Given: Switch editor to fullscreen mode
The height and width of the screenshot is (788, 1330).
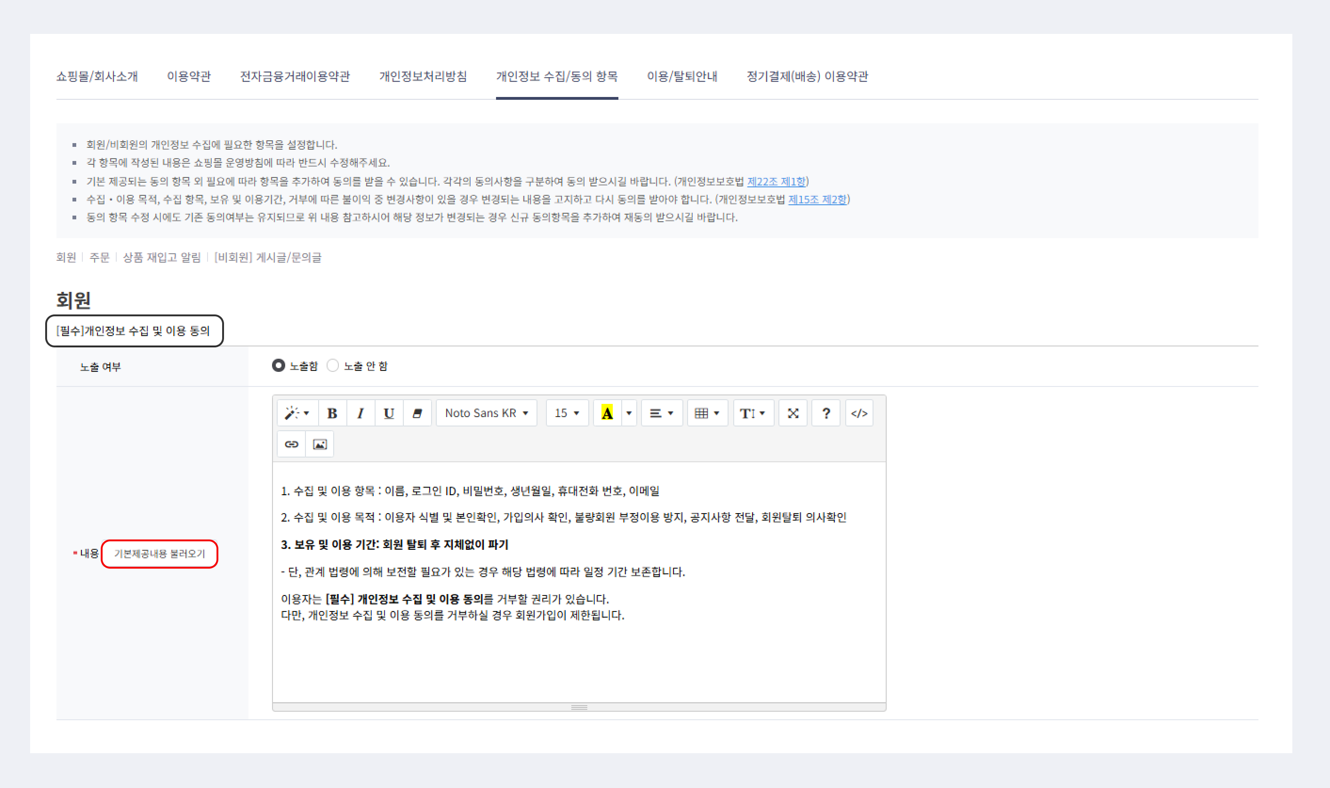Looking at the screenshot, I should click(793, 413).
